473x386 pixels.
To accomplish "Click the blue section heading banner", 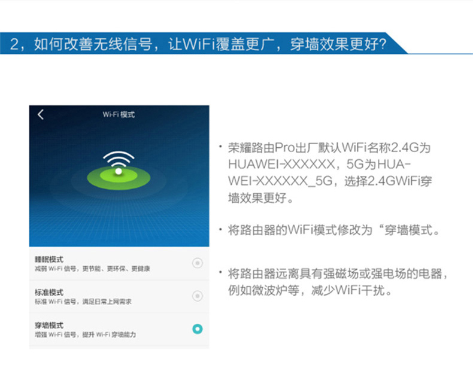I will (x=204, y=44).
